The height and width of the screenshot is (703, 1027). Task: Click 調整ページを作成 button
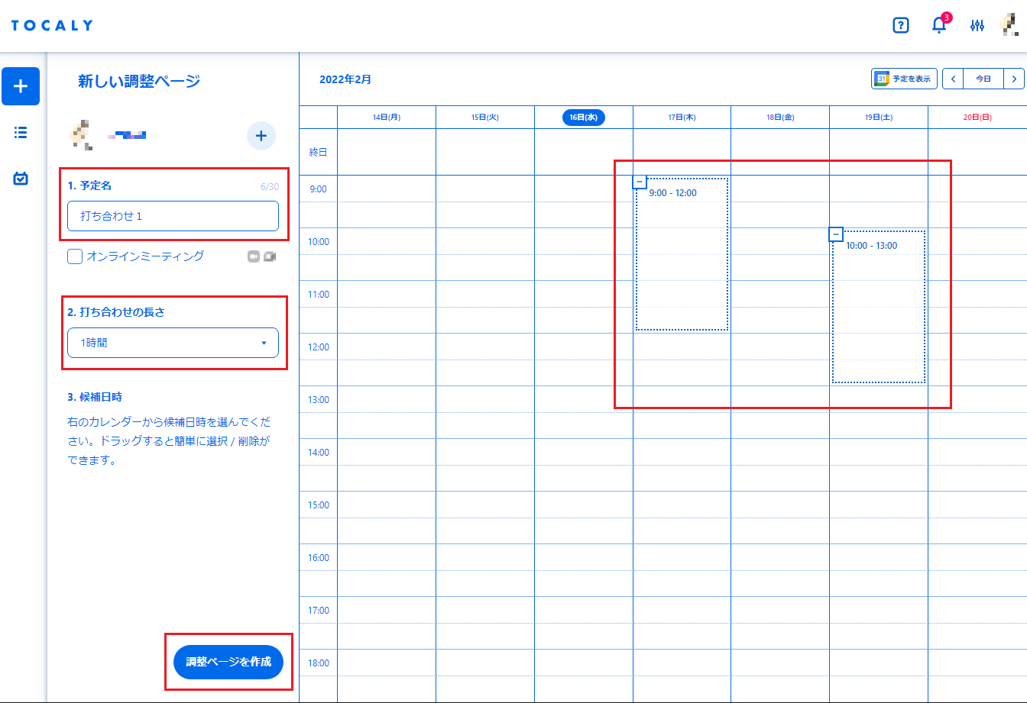click(228, 662)
